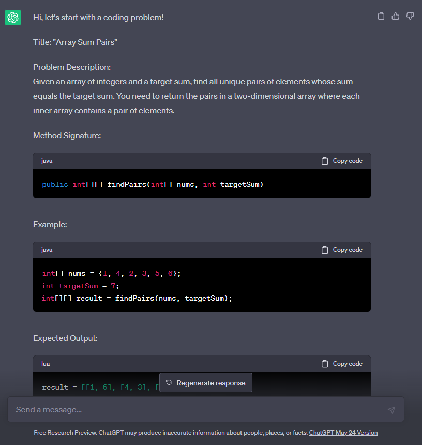The height and width of the screenshot is (445, 422).
Task: Click the refresh icon in Regenerate response
Action: pyautogui.click(x=169, y=382)
